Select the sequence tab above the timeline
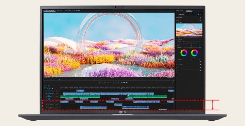245x126 pixels. tap(47, 85)
